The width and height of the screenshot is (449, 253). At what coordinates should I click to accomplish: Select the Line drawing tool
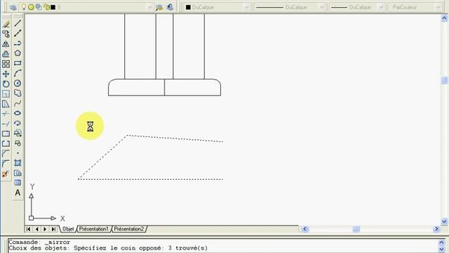pyautogui.click(x=18, y=23)
